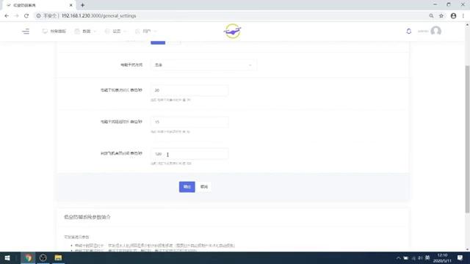This screenshot has height=264, width=470.
Task: Open Chrome profile account icon
Action: click(x=453, y=16)
